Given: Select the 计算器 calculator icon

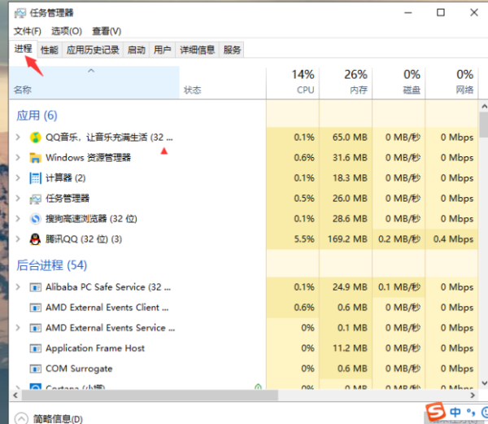Looking at the screenshot, I should pos(35,178).
